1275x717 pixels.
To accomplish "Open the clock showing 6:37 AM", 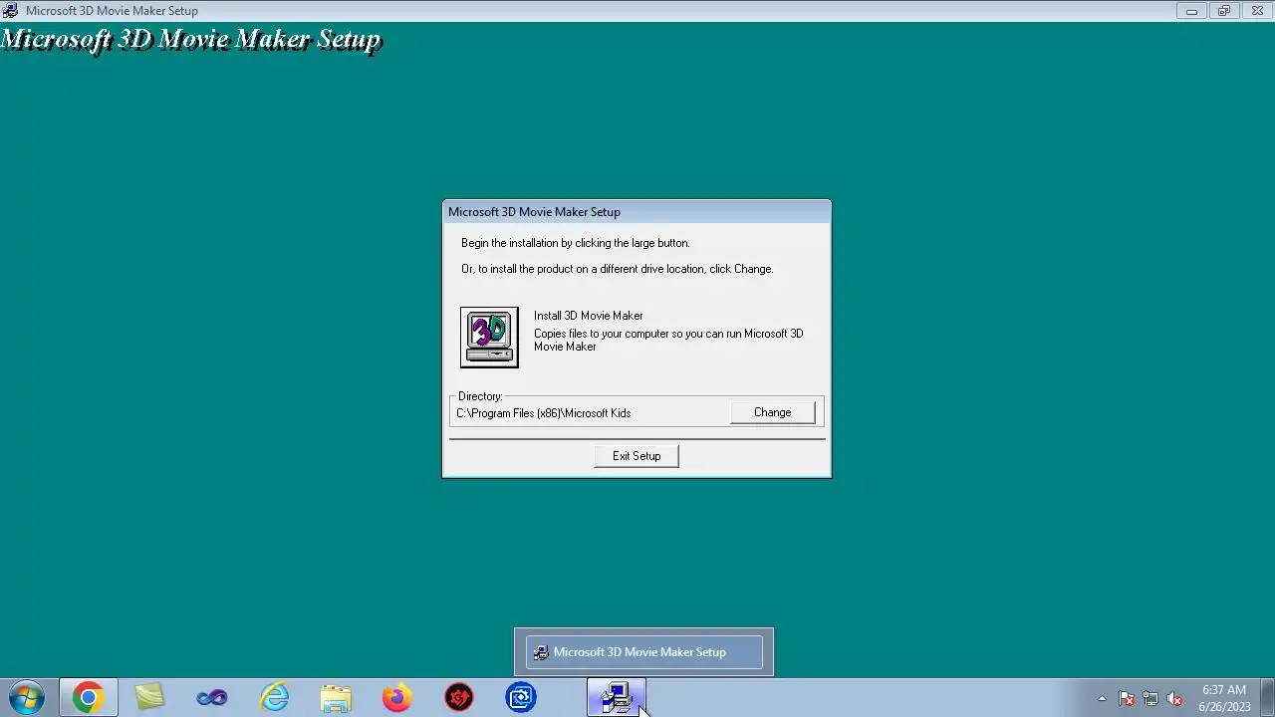I will (1224, 698).
